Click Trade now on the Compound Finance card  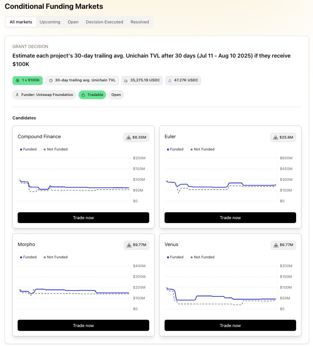(83, 218)
